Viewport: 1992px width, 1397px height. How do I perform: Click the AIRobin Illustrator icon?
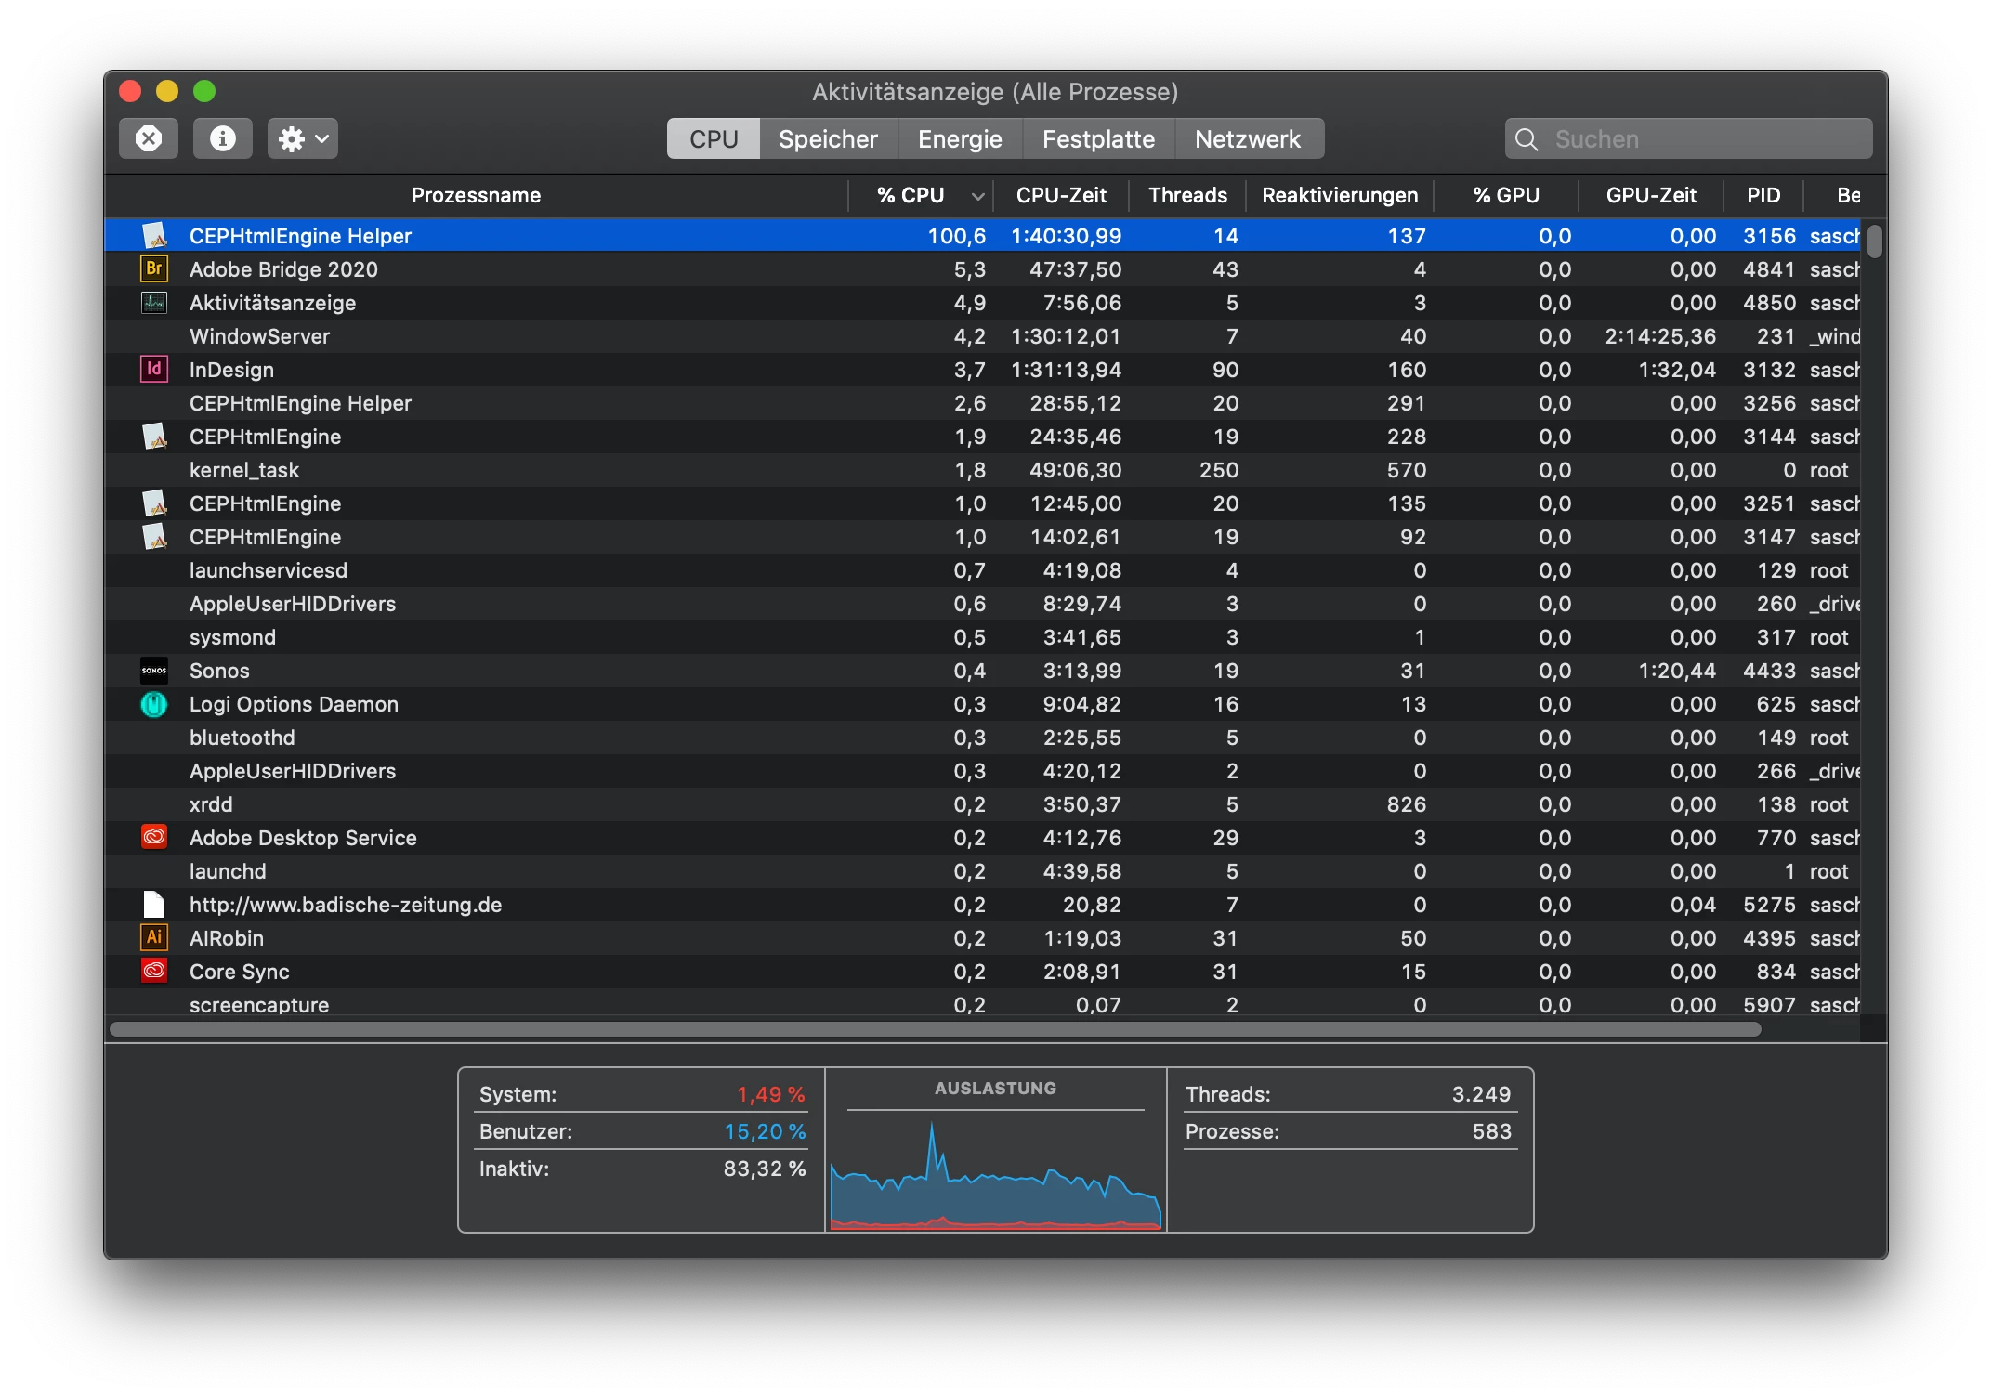coord(154,938)
